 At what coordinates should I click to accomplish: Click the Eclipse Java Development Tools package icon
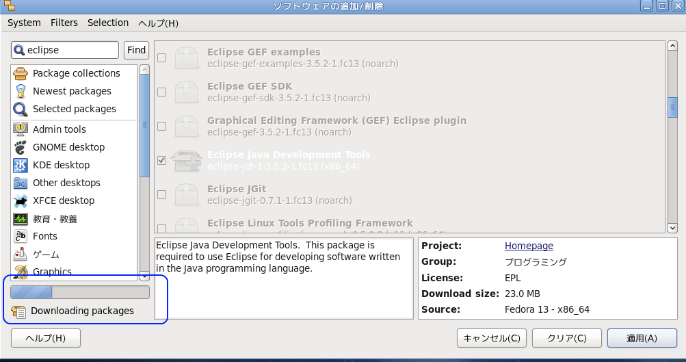pos(186,160)
